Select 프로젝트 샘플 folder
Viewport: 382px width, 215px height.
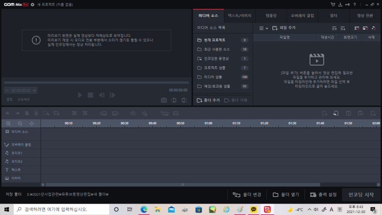(223, 68)
